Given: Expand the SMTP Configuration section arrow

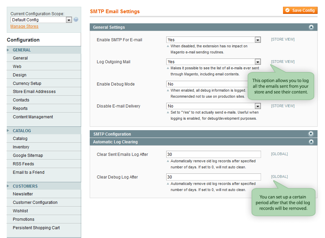Looking at the screenshot, I should [311, 134].
